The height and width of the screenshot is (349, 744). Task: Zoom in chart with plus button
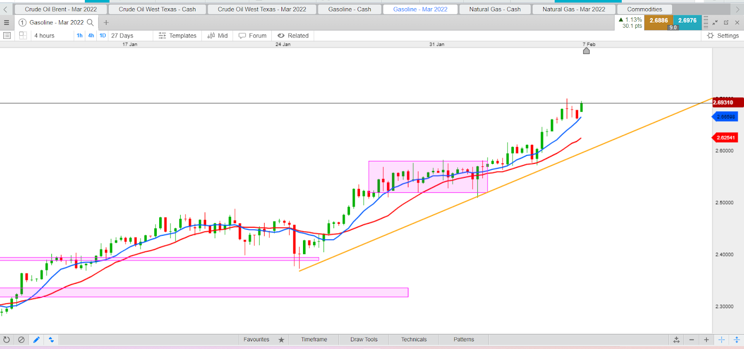coord(706,340)
